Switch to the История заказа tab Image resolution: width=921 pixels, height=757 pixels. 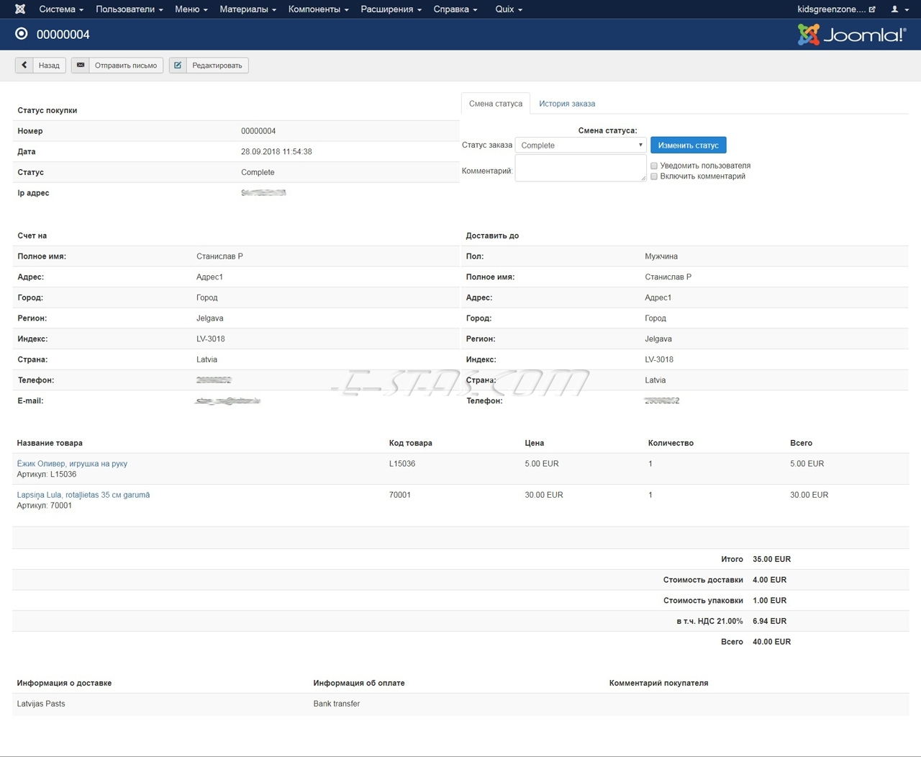coord(567,104)
